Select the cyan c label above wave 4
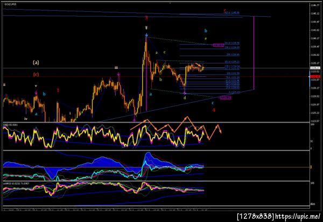This screenshot has height=222, width=323. point(213,103)
